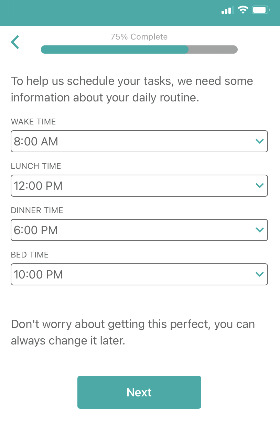
Task: Click the gray unfilled progress bar portion
Action: [213, 50]
